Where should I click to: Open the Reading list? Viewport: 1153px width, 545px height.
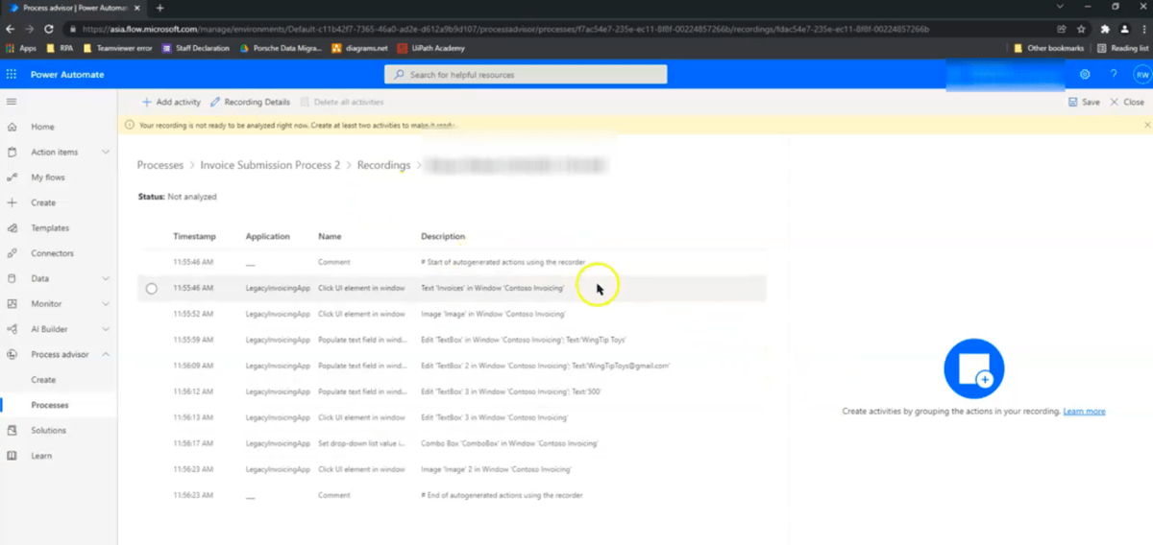pos(1122,48)
